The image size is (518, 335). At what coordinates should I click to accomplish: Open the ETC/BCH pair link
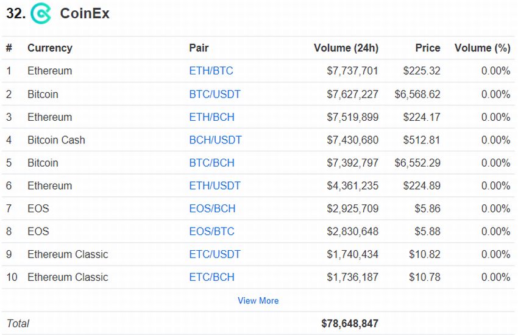point(211,277)
